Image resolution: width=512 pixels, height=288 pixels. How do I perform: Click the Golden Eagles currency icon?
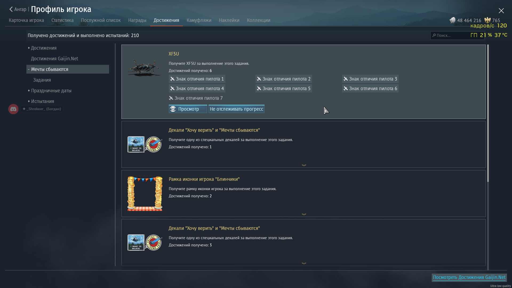[487, 20]
